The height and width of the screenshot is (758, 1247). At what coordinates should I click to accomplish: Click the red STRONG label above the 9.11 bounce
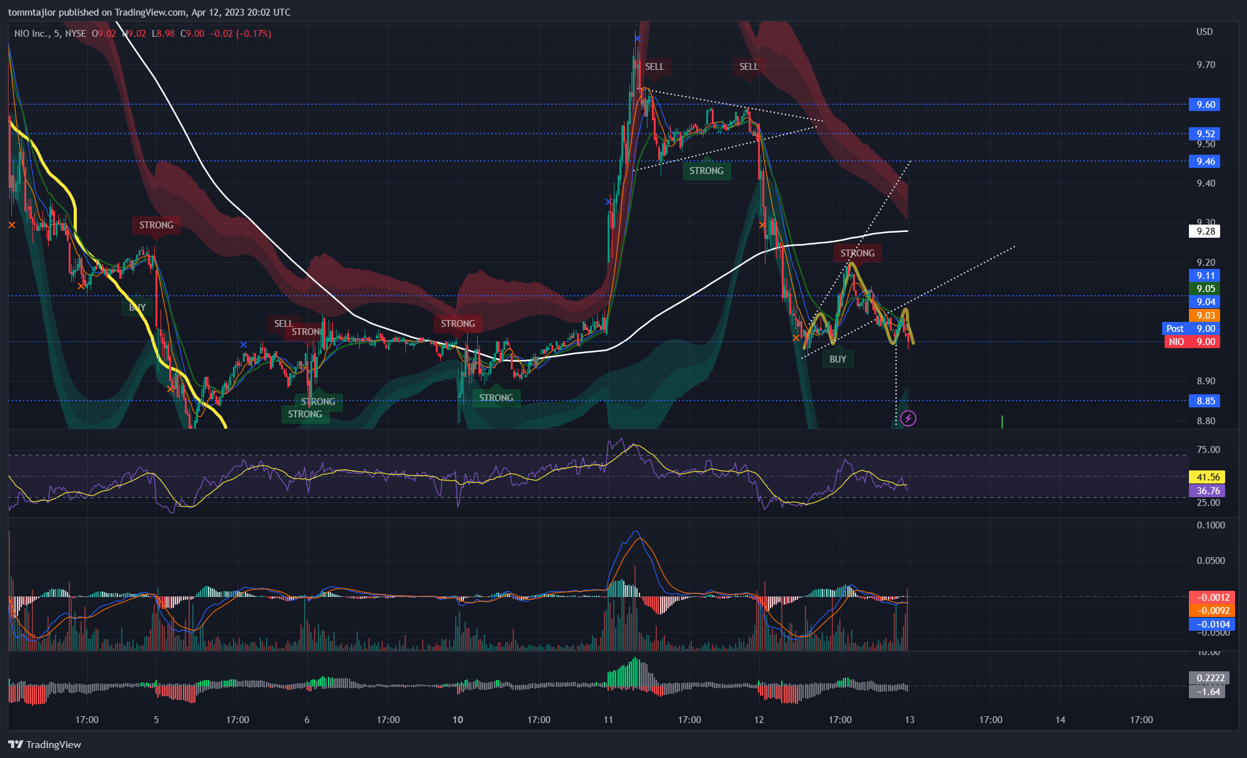[x=857, y=253]
